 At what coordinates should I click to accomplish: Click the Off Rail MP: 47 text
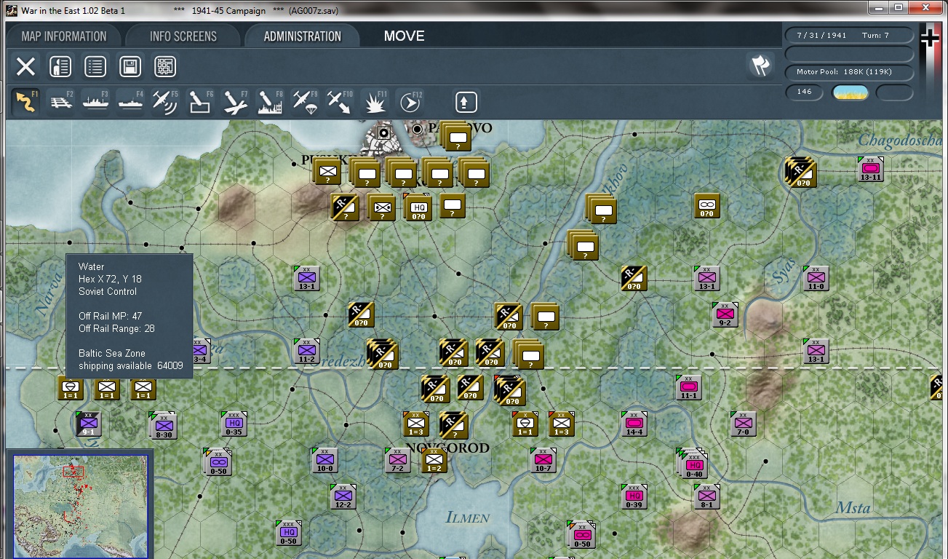[x=111, y=317]
